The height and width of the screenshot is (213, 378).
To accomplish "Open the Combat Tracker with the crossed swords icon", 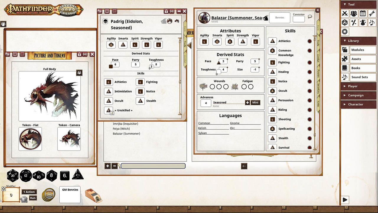I will coord(345,13).
